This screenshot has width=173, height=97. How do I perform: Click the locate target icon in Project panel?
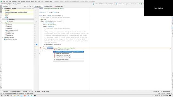click(x=25, y=6)
